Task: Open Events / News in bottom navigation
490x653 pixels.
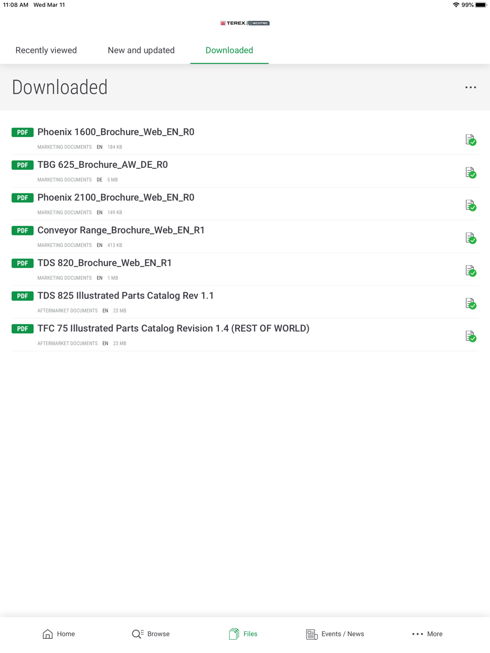Action: click(335, 634)
